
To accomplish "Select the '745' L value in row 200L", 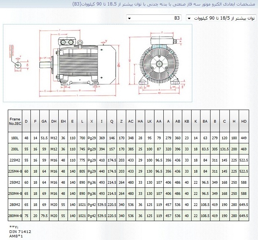I will point(82,149).
